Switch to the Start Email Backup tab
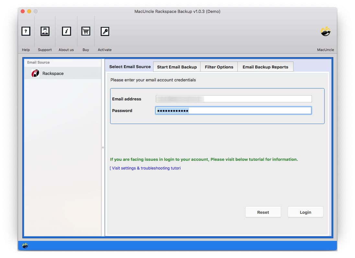The height and width of the screenshot is (258, 355). (x=177, y=67)
